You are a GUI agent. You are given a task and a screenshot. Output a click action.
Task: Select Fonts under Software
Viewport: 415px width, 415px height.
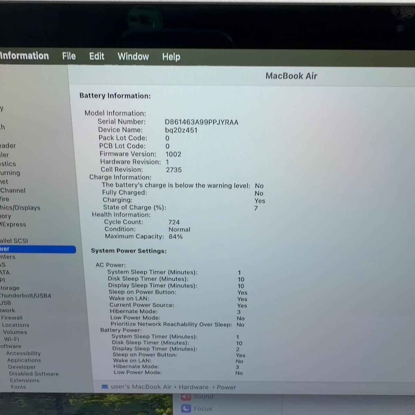click(18, 387)
